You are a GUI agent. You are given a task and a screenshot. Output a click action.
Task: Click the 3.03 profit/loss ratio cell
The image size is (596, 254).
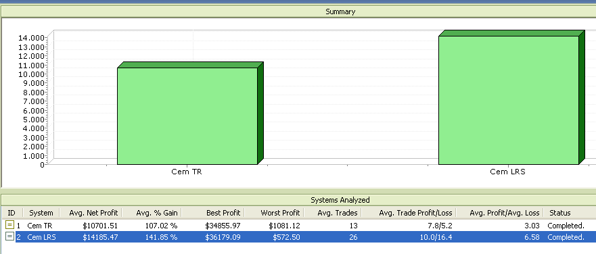click(532, 226)
